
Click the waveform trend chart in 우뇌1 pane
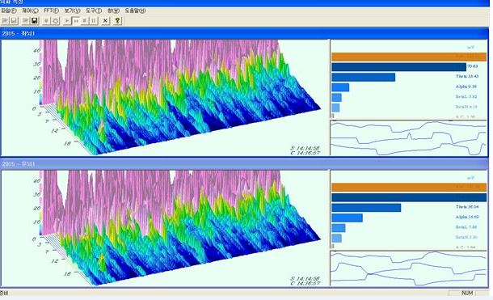[408, 268]
